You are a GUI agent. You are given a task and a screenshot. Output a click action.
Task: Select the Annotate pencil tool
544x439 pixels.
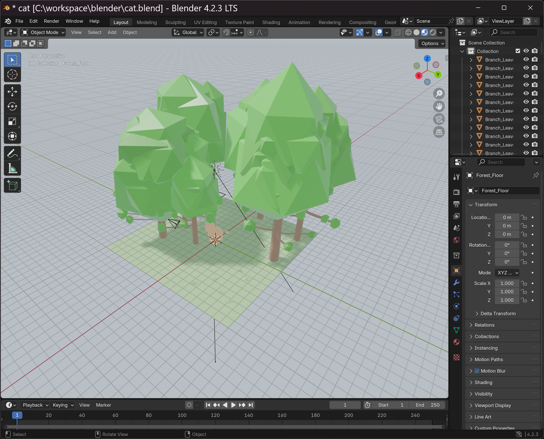[x=12, y=153]
